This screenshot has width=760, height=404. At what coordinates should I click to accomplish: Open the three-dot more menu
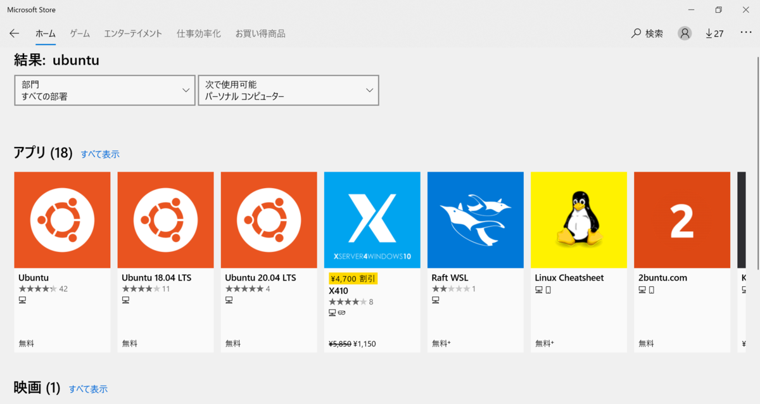click(745, 33)
